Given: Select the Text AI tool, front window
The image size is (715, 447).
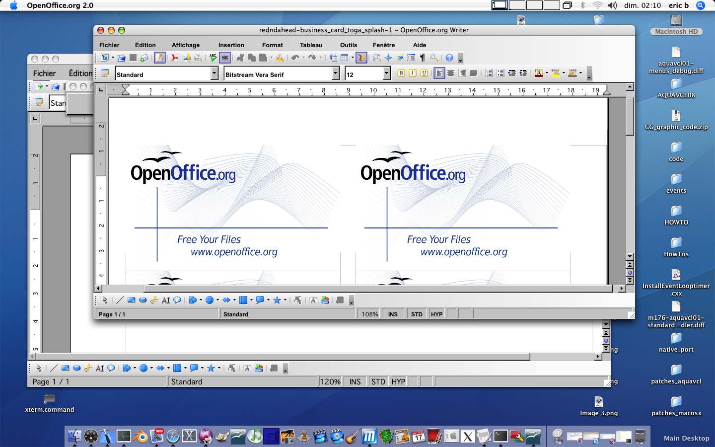Looking at the screenshot, I should (x=166, y=300).
